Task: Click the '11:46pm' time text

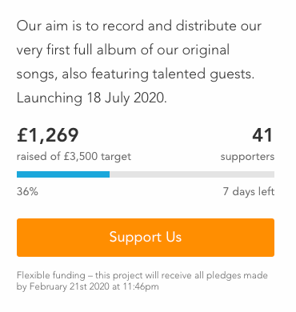Action: [141, 286]
